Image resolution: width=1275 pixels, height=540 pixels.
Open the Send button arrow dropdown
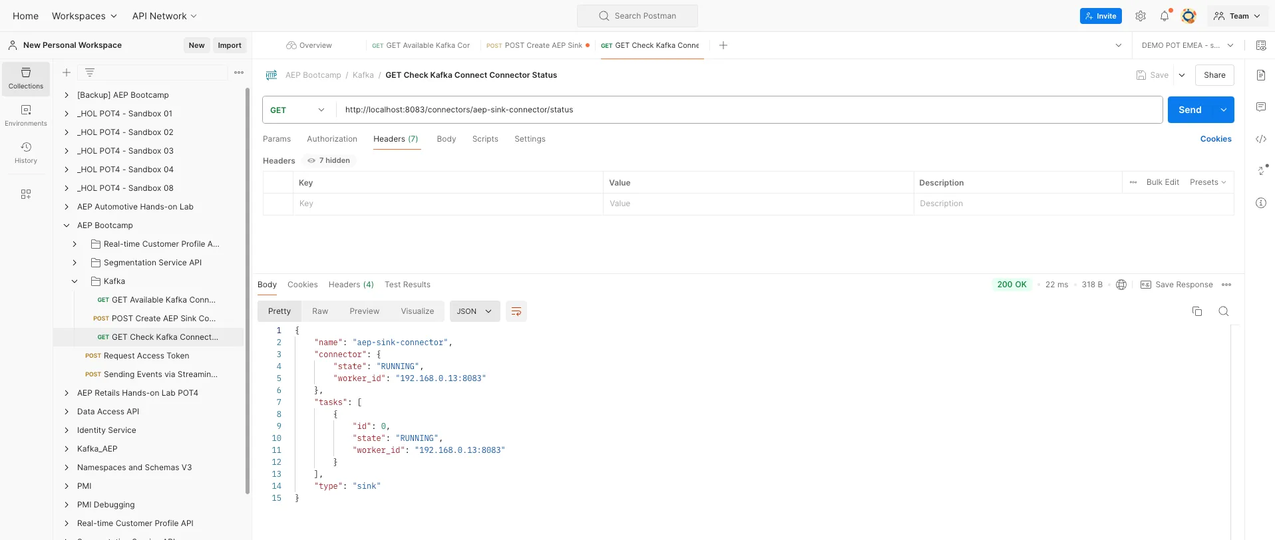click(x=1224, y=110)
